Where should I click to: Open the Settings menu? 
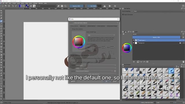click(35, 3)
